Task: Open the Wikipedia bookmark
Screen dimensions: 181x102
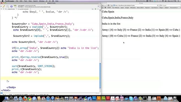Action: click(x=133, y=8)
